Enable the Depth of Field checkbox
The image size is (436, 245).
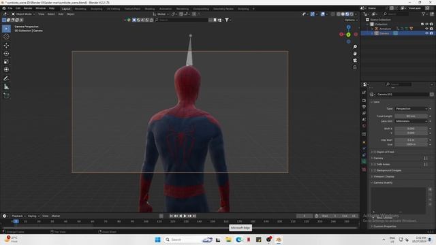(375, 152)
